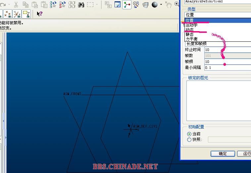Click the shaded sphere display icon

pos(155,5)
